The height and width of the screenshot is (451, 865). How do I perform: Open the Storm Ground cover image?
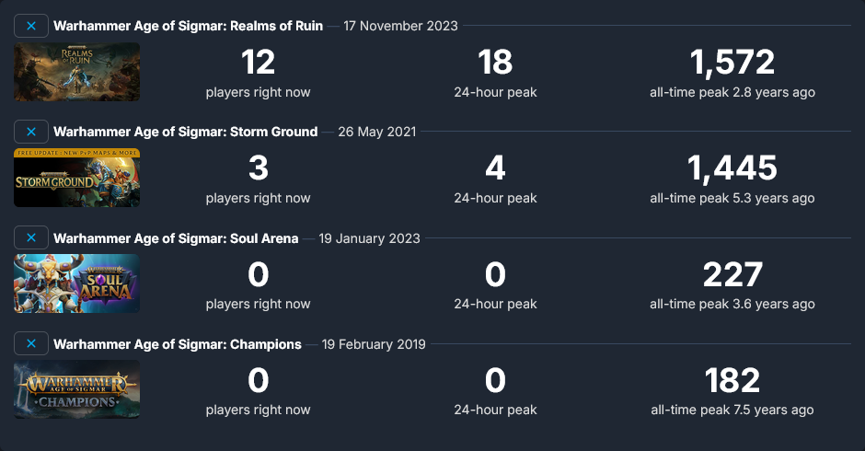tap(76, 178)
